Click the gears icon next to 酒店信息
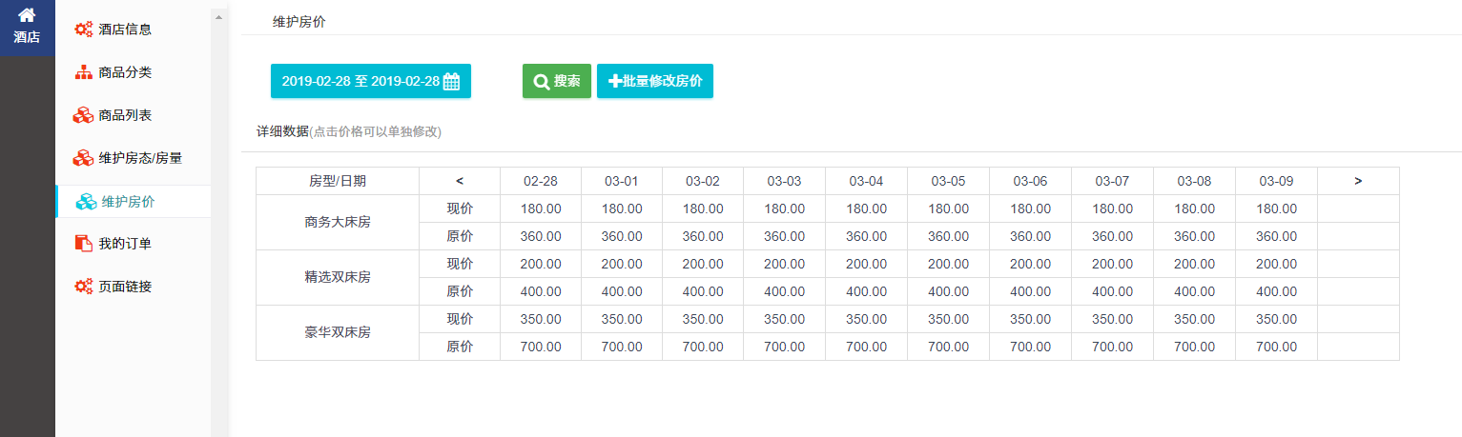1462x437 pixels. click(84, 30)
